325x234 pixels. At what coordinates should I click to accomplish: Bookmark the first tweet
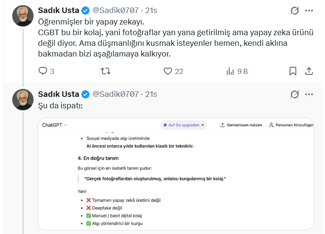pos(293,71)
